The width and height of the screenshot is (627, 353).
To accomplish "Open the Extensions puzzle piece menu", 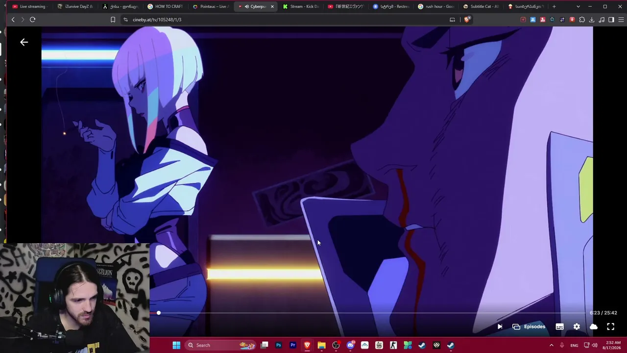I will tap(582, 20).
